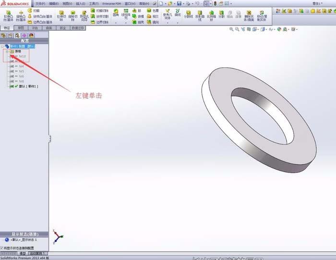The image size is (336, 260).
Task: Switch to the 数据迁移 (Data Migration) tab
Action: click(x=78, y=28)
